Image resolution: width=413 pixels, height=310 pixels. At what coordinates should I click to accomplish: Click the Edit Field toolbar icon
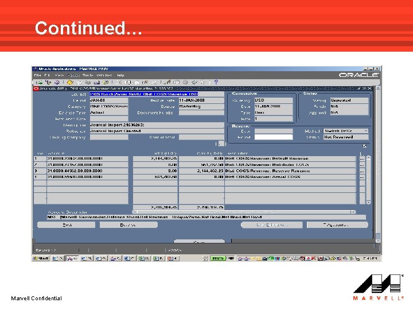167,83
